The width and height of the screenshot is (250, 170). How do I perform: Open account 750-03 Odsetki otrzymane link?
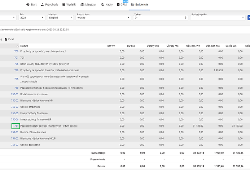click(x=14, y=107)
